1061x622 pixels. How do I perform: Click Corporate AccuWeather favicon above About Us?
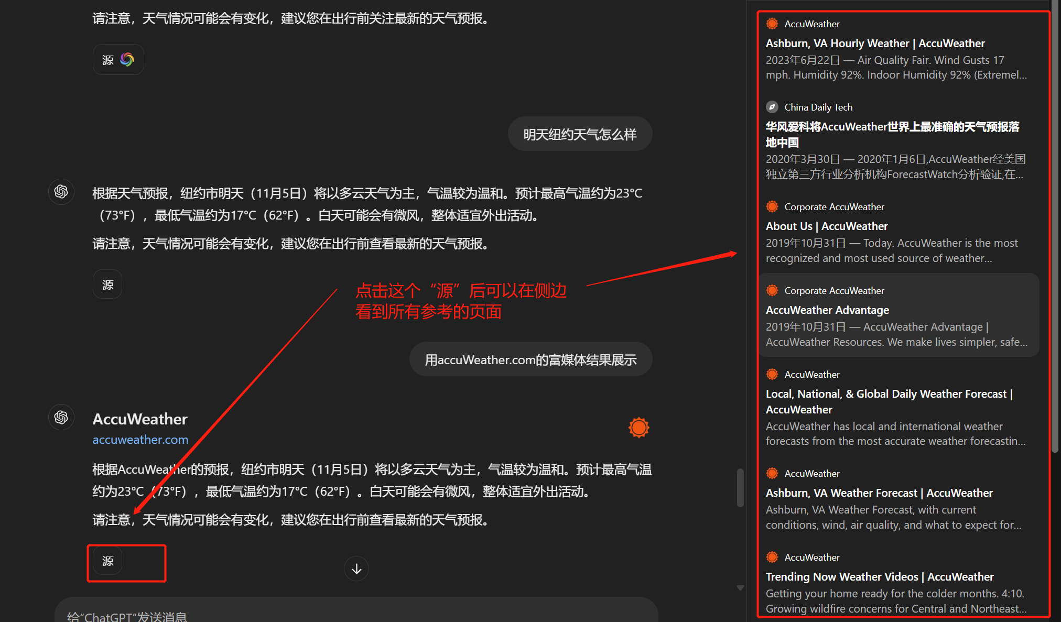[x=772, y=206]
